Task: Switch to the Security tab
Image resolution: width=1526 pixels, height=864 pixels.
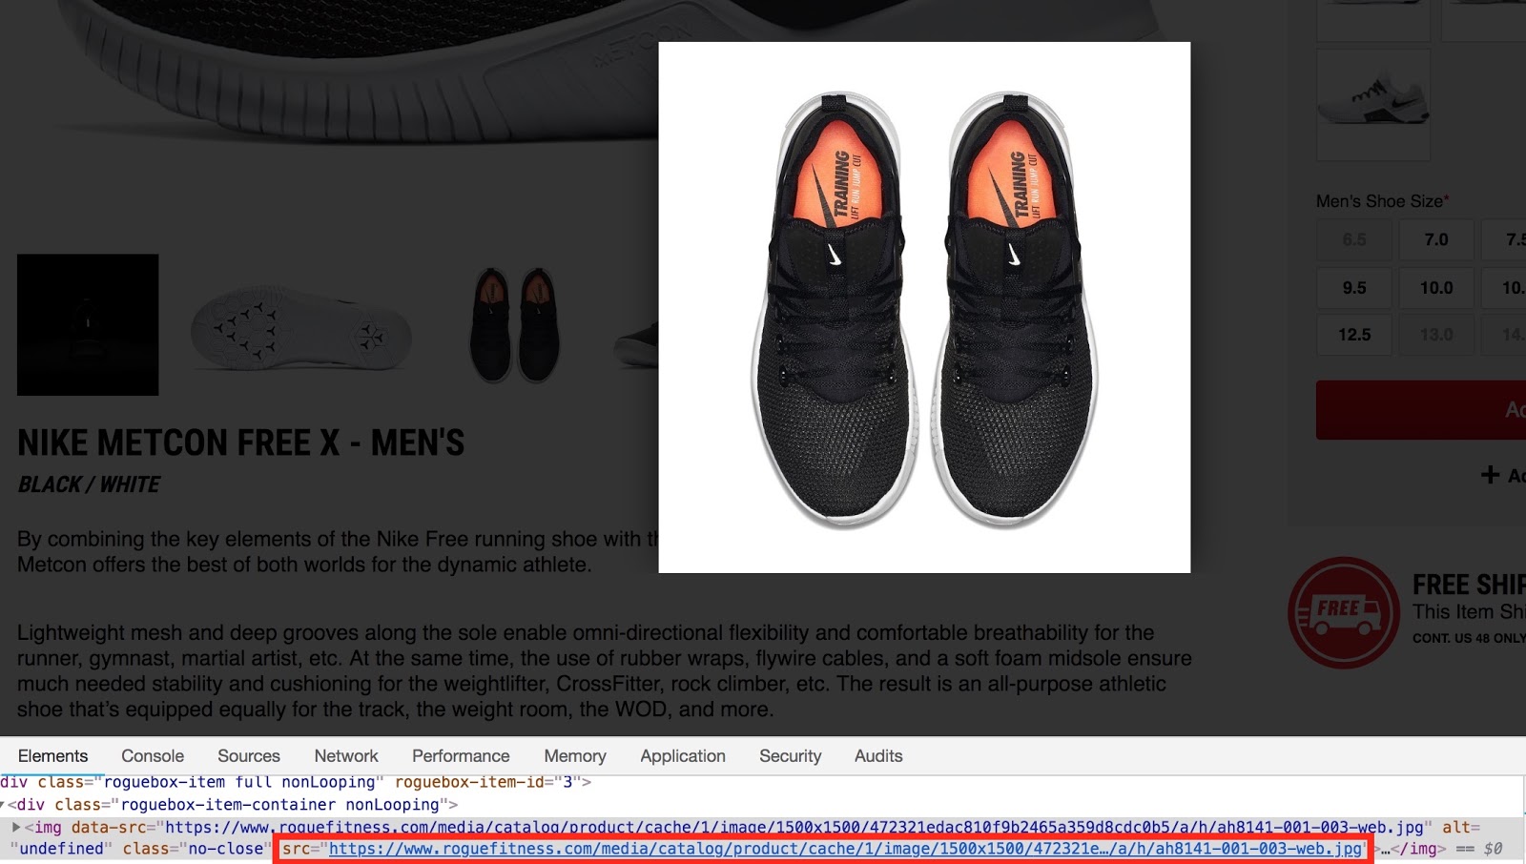Action: [x=791, y=756]
